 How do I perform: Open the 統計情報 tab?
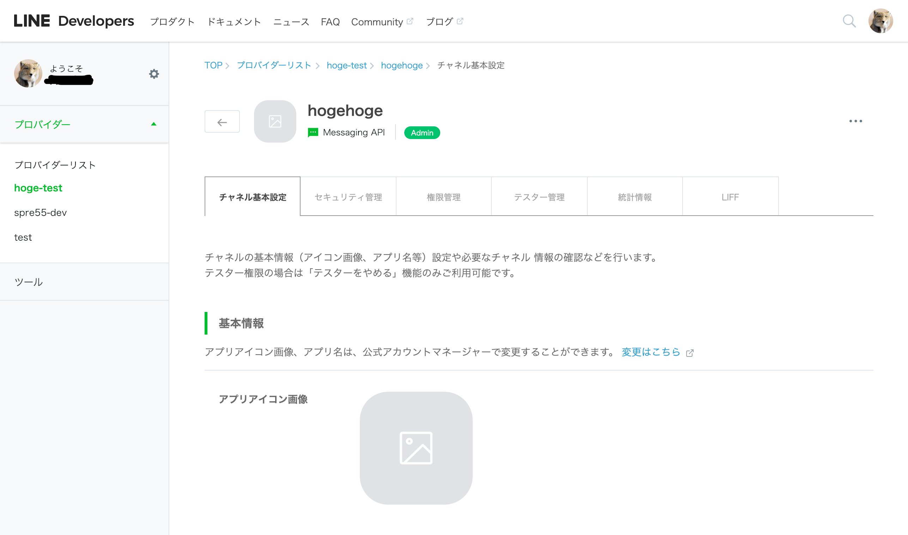coord(635,197)
